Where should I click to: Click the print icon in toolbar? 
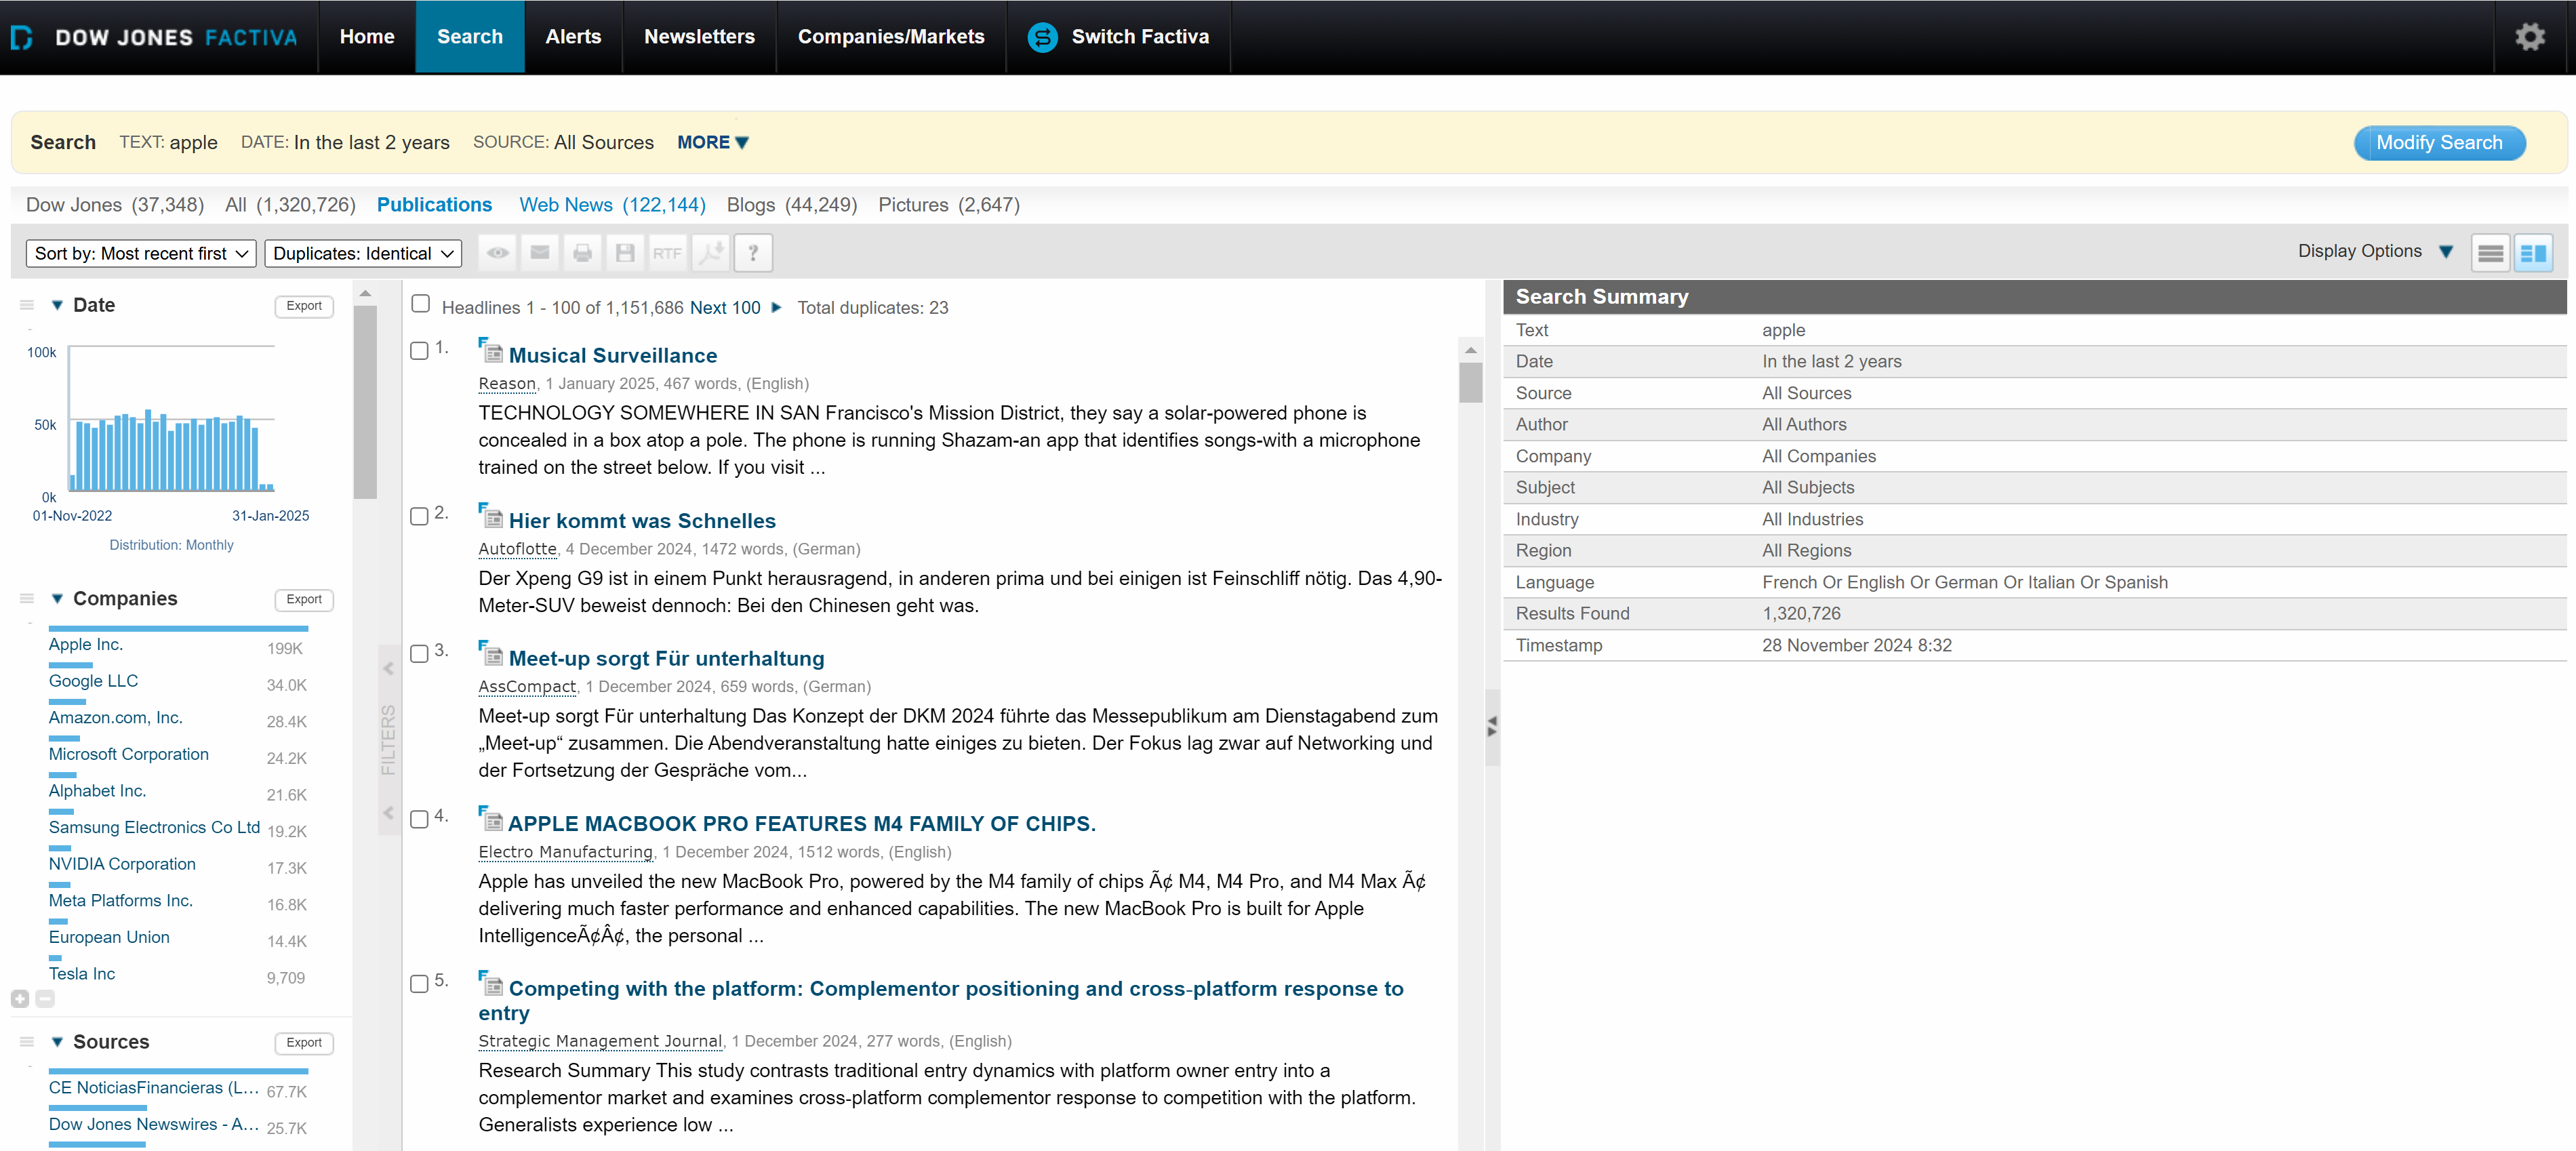[x=582, y=253]
